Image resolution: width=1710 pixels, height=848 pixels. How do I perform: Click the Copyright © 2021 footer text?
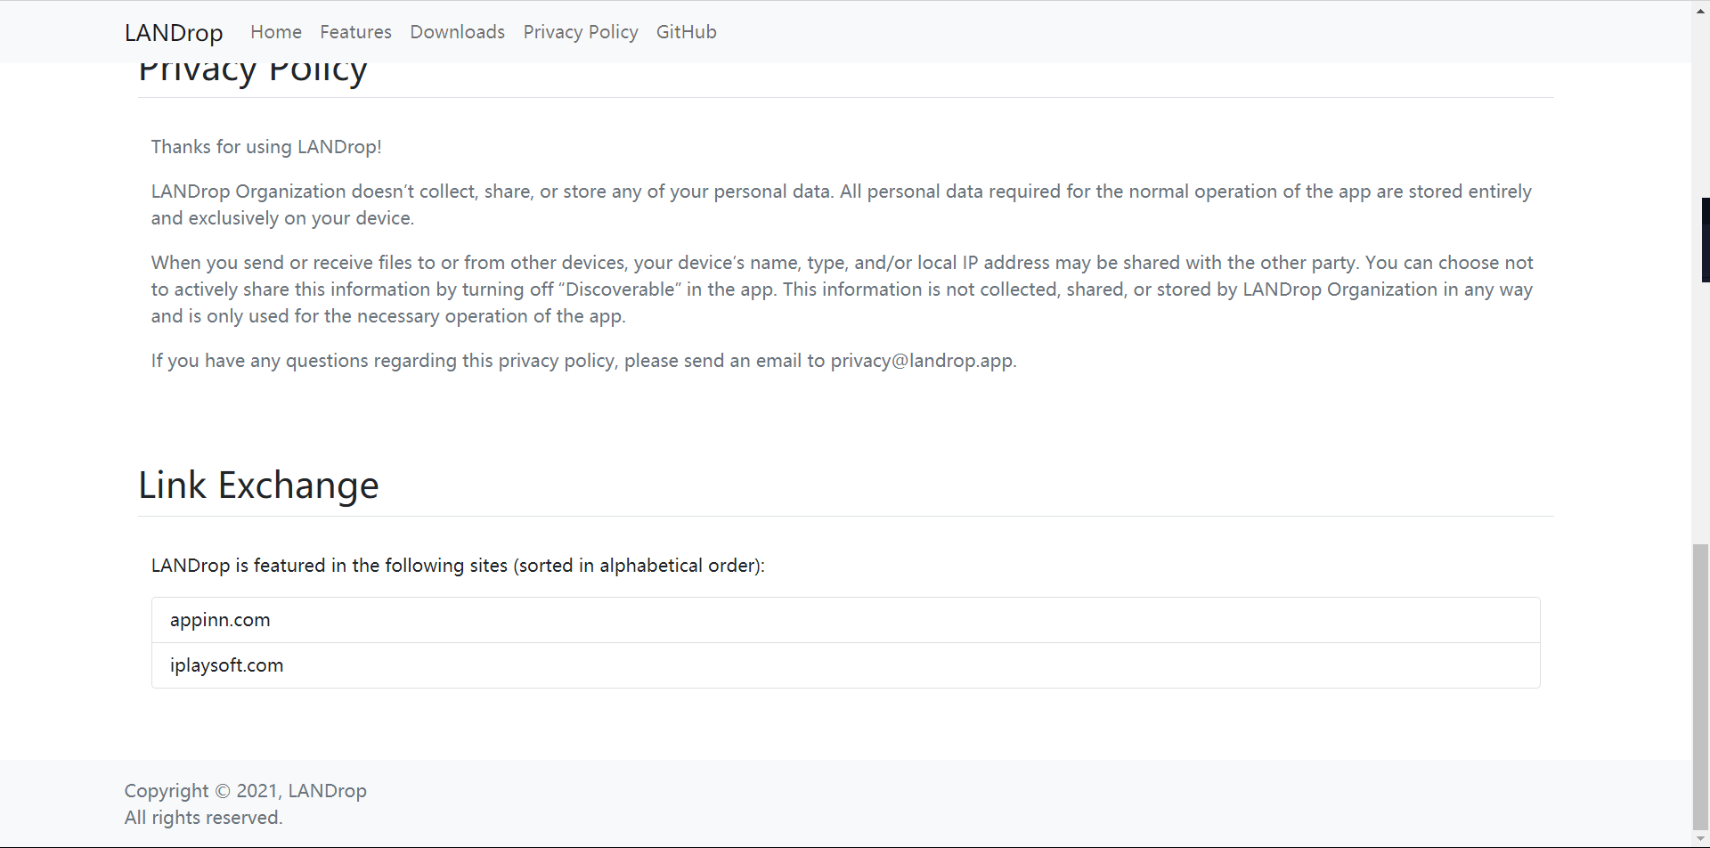pyautogui.click(x=245, y=791)
